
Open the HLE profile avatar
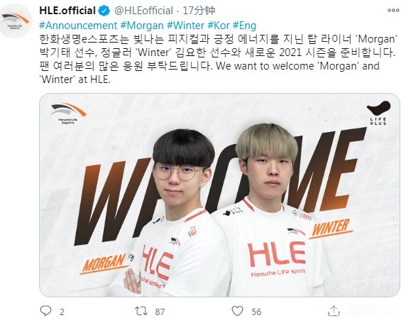coord(16,21)
